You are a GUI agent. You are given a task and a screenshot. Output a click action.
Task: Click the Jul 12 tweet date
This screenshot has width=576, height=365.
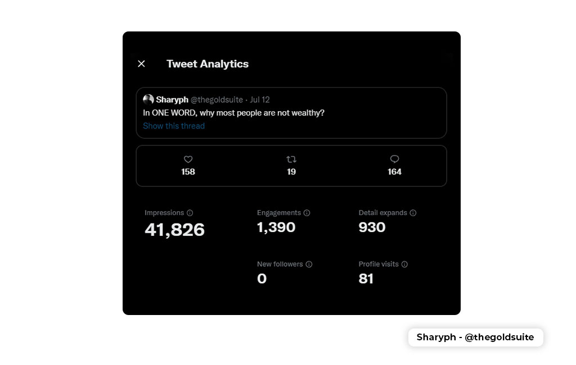(260, 100)
